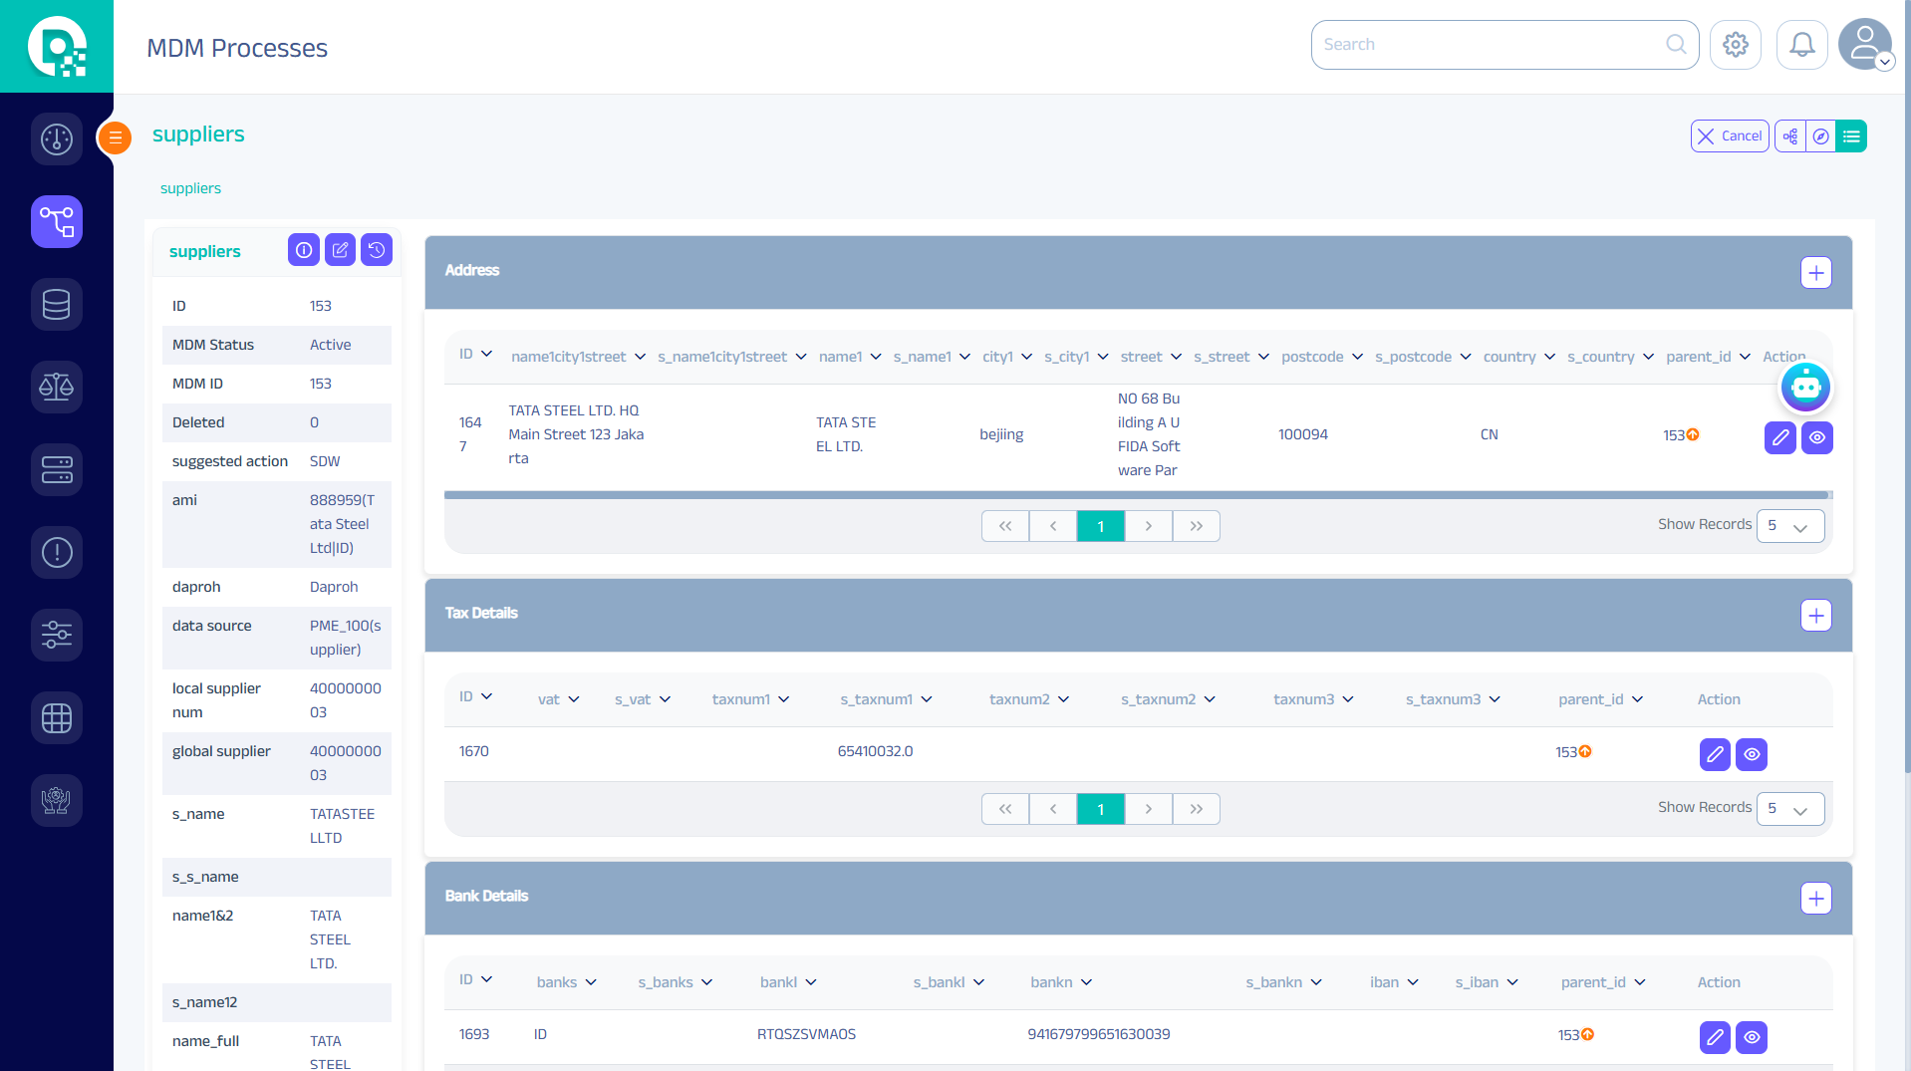Edit the Address row 1647 with pencil
Image resolution: width=1911 pixels, height=1071 pixels.
point(1779,437)
